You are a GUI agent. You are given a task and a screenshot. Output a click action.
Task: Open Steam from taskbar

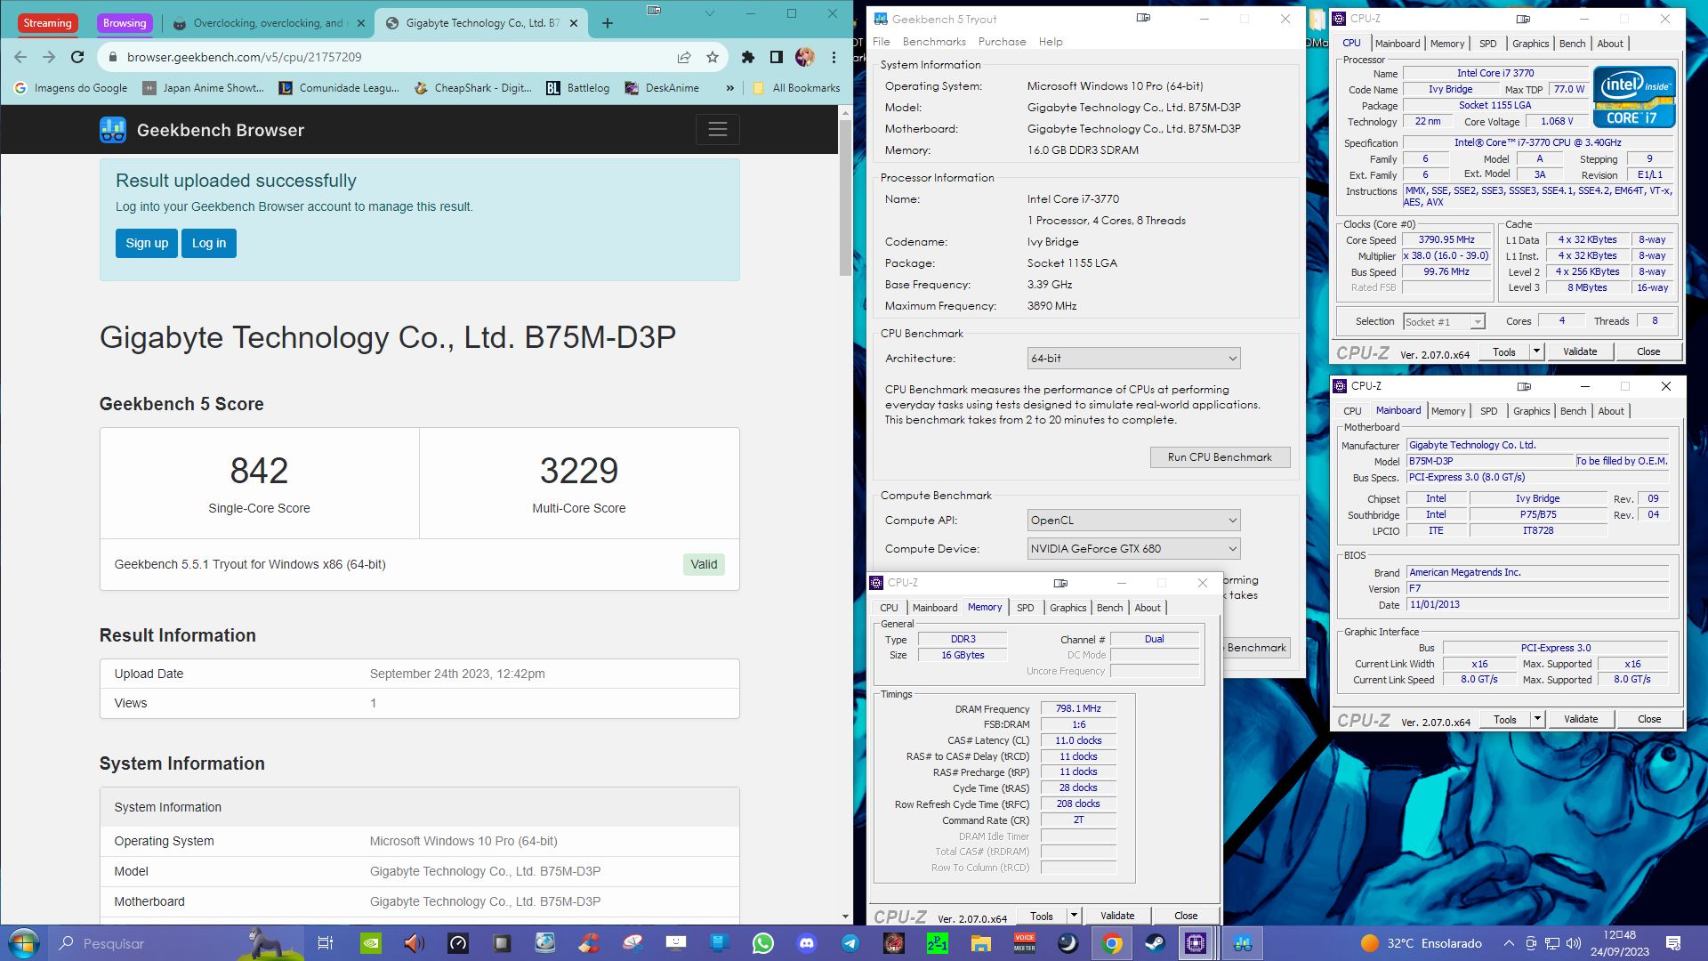[1156, 943]
